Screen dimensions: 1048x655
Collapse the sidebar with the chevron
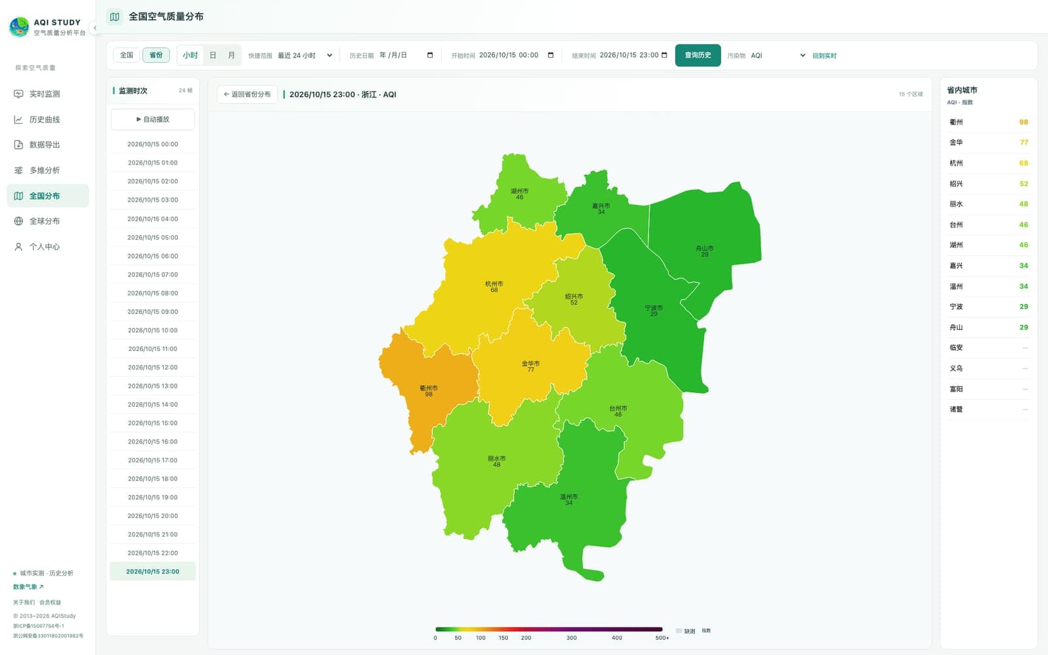(95, 28)
